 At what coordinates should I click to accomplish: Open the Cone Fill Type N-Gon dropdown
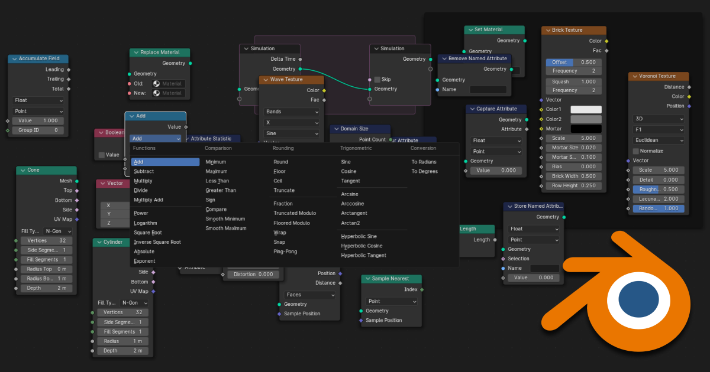click(x=58, y=231)
